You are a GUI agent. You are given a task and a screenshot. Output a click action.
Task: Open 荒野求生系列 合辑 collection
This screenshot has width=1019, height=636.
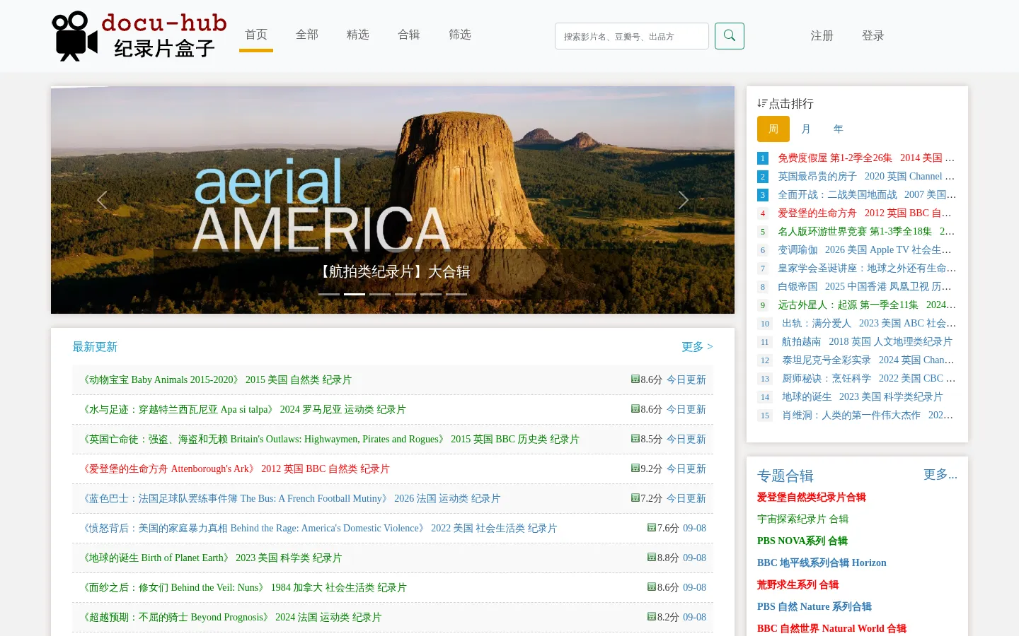tap(798, 585)
